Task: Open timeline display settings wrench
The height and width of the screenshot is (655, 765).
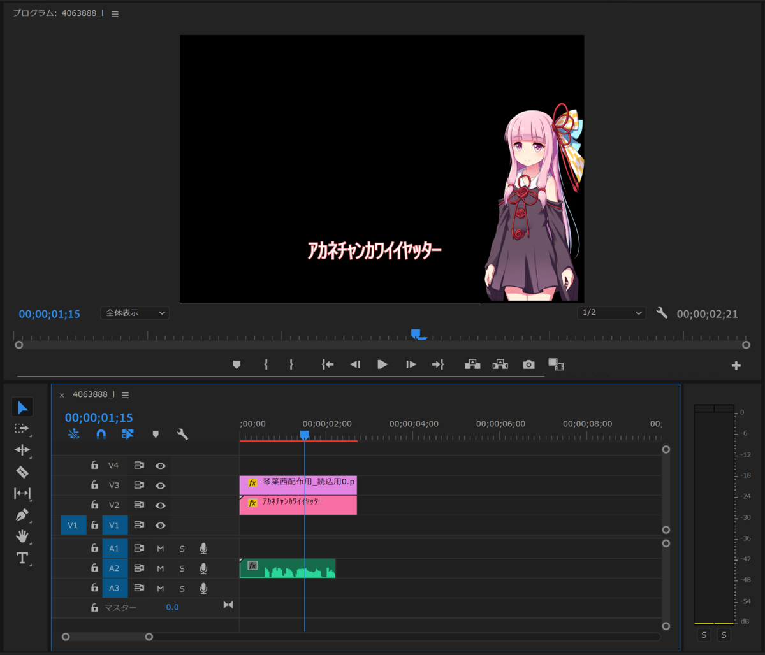Action: 182,435
